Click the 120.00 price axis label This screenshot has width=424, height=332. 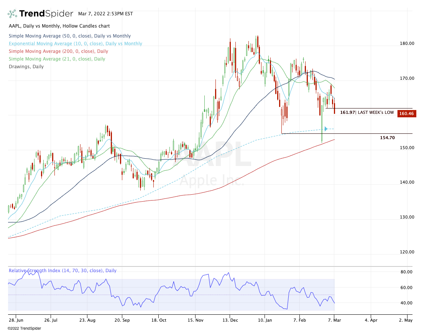(x=407, y=252)
